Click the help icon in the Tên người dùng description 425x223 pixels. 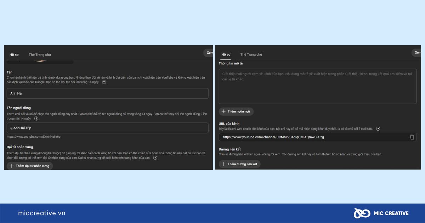(x=36, y=119)
